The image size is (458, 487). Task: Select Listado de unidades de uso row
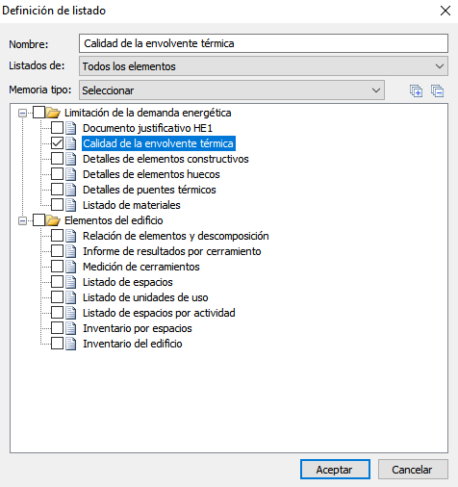pyautogui.click(x=145, y=297)
